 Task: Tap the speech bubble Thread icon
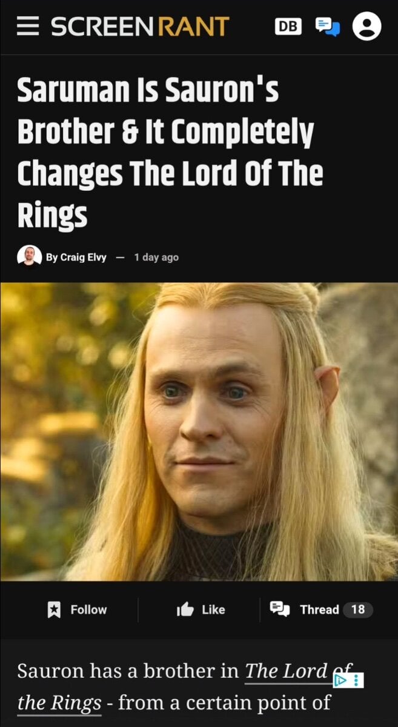pyautogui.click(x=280, y=609)
